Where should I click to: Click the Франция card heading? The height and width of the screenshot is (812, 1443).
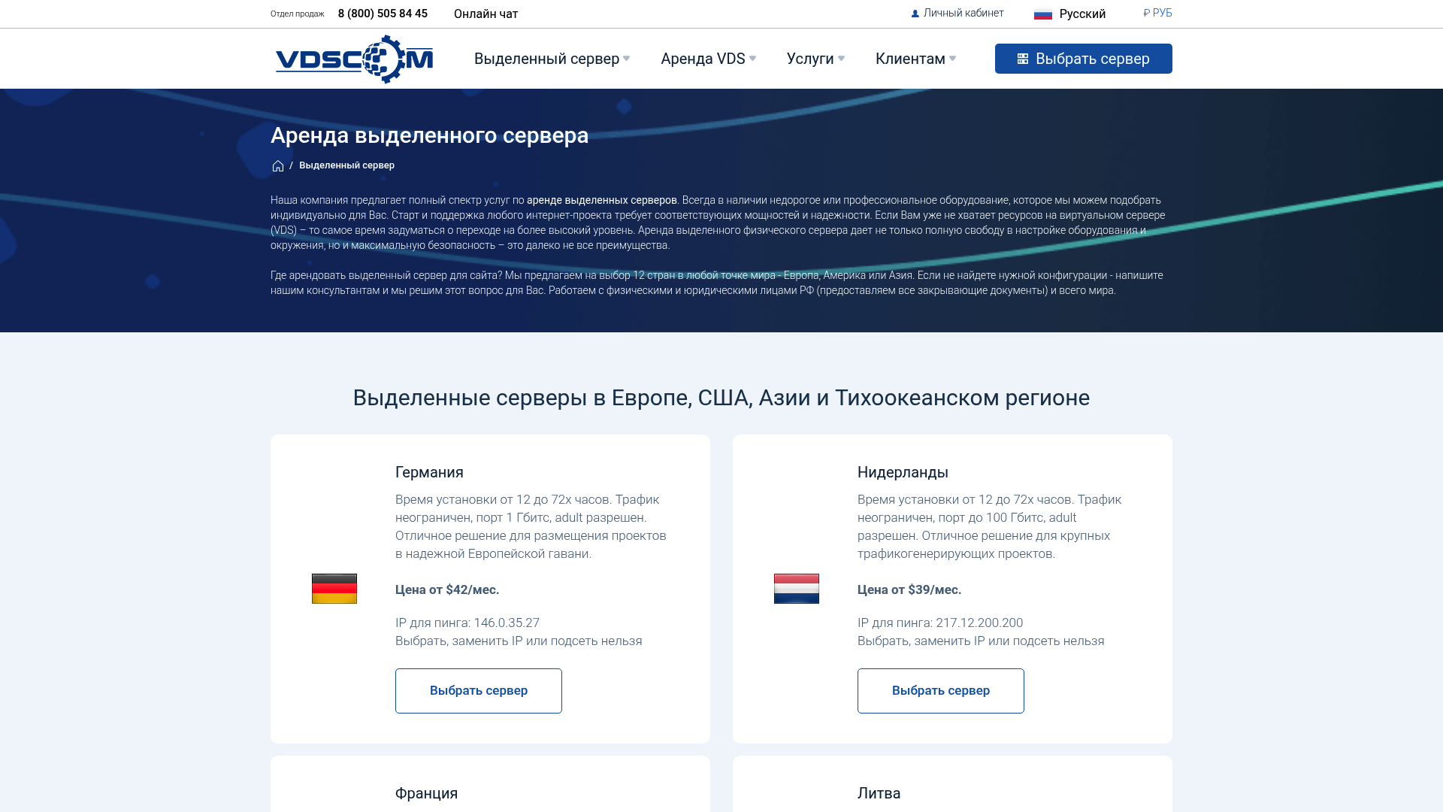pyautogui.click(x=426, y=793)
